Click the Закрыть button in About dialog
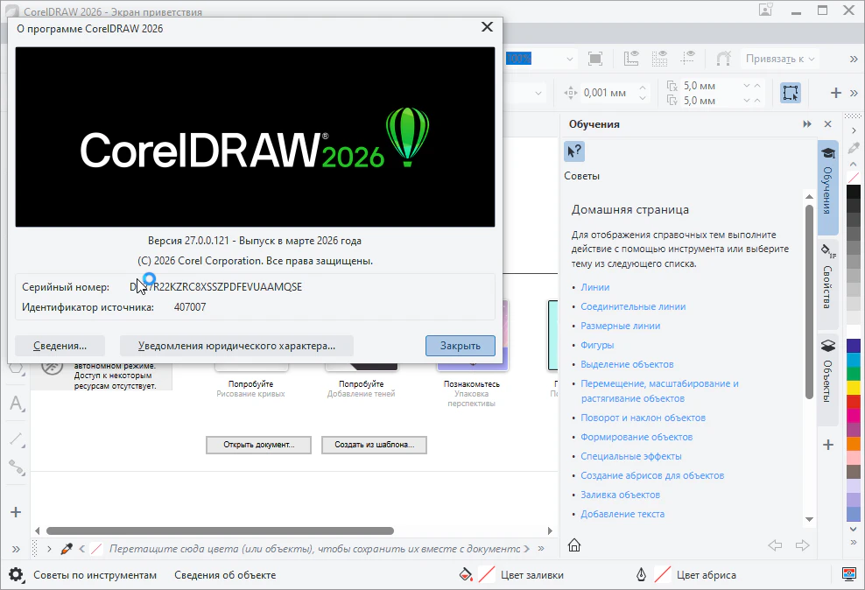The width and height of the screenshot is (865, 590). coord(460,346)
